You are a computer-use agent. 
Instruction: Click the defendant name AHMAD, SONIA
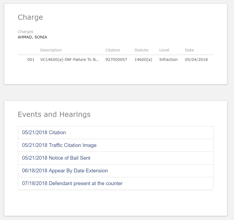click(x=32, y=37)
